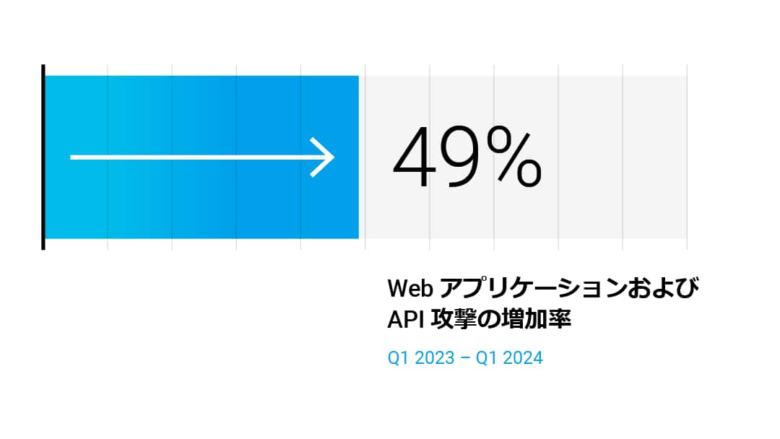
Task: Click the light cyan left end of bar
Action: pos(58,202)
